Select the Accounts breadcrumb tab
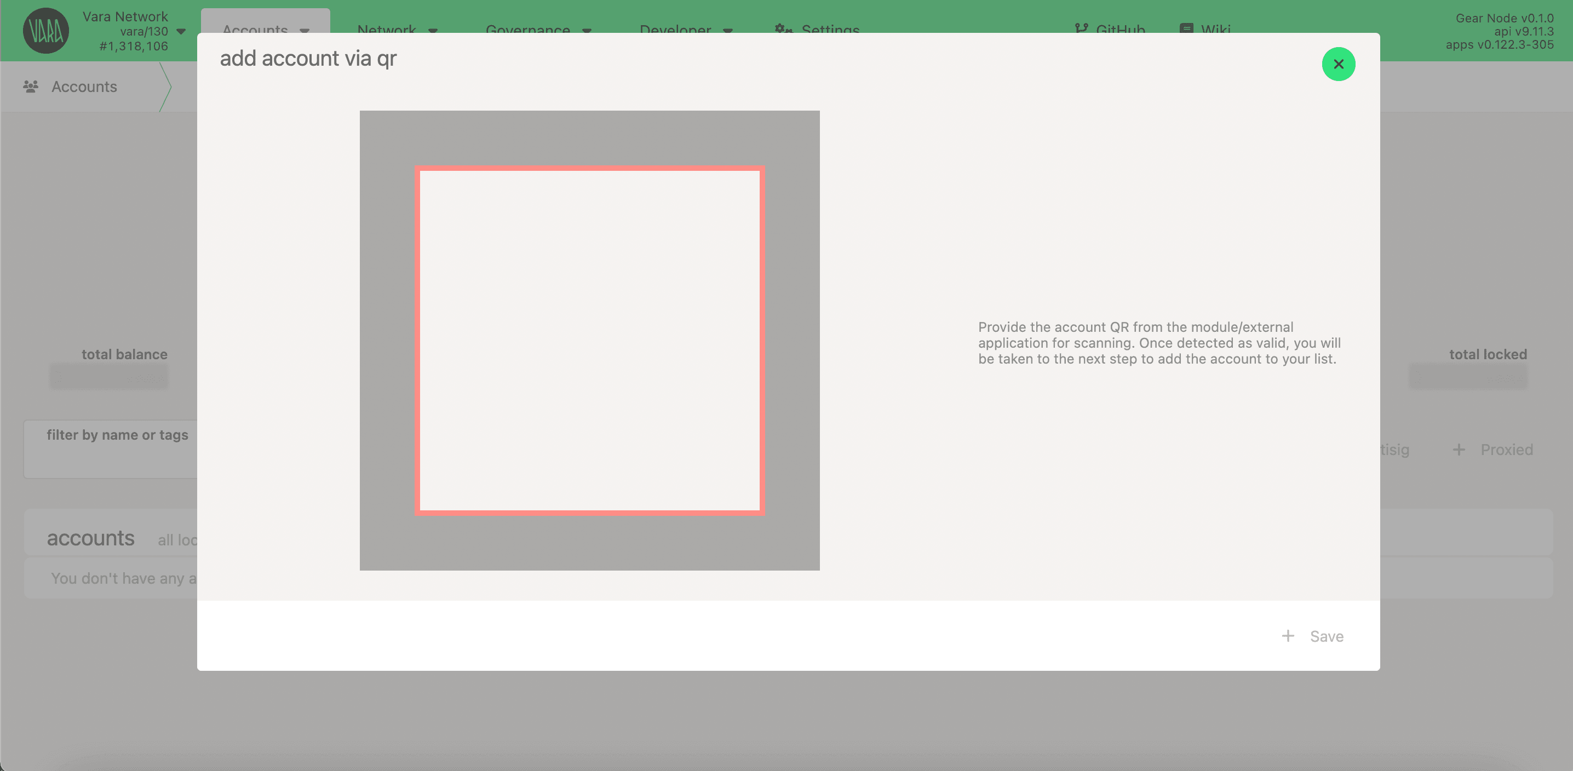 click(84, 87)
